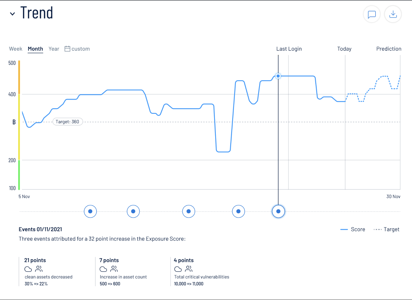Select the third event marker on timeline
412x300 pixels.
189,211
